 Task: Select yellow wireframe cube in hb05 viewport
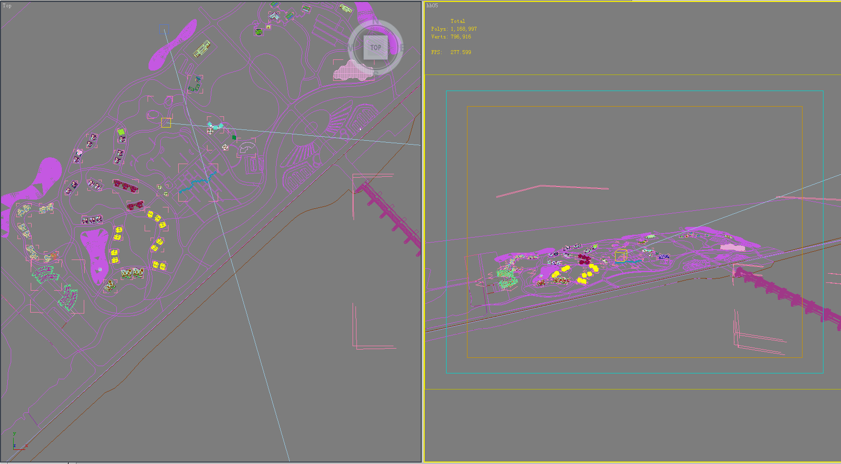pyautogui.click(x=620, y=255)
